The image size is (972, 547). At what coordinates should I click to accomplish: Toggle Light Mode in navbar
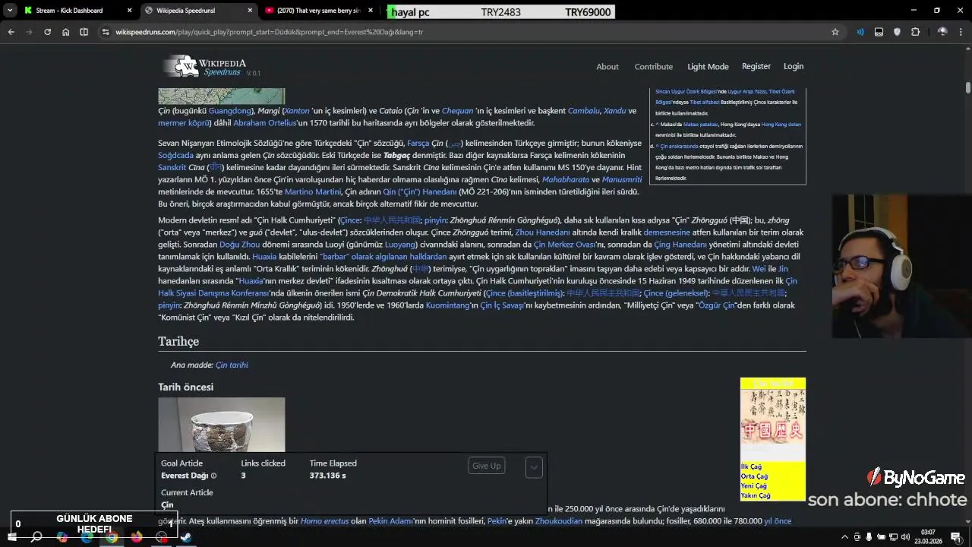click(708, 67)
